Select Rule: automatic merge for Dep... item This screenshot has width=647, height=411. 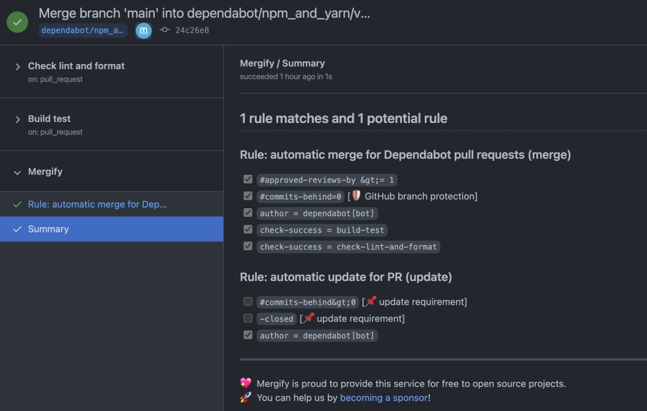coord(112,204)
